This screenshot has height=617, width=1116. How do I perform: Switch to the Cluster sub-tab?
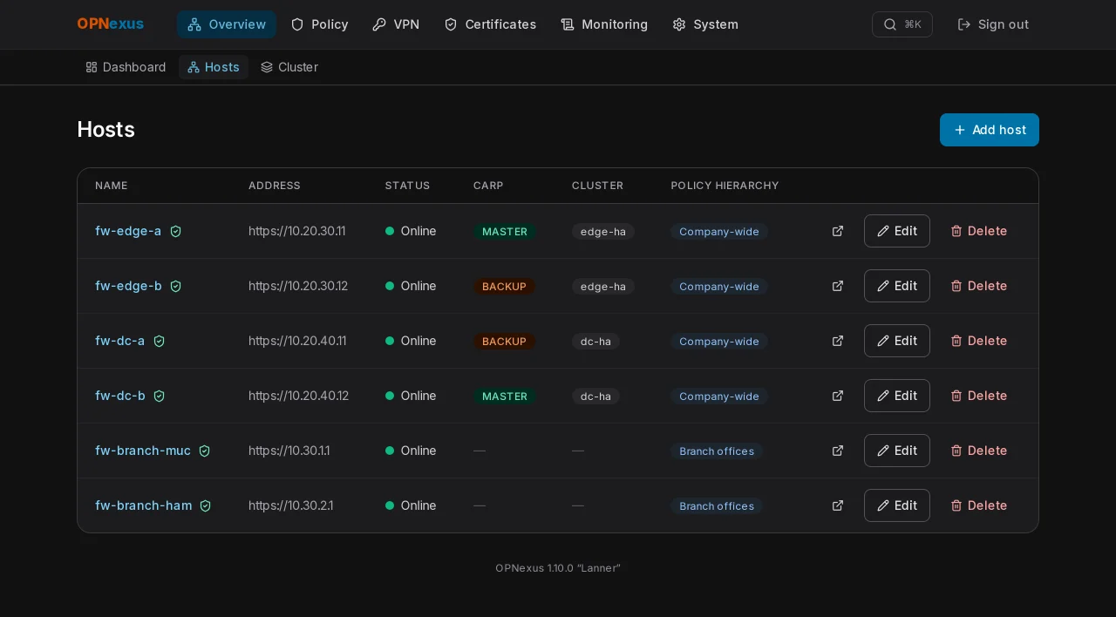(289, 67)
